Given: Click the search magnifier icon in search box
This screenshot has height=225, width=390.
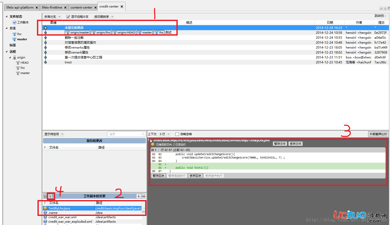Looking at the screenshot, I should click(143, 134).
